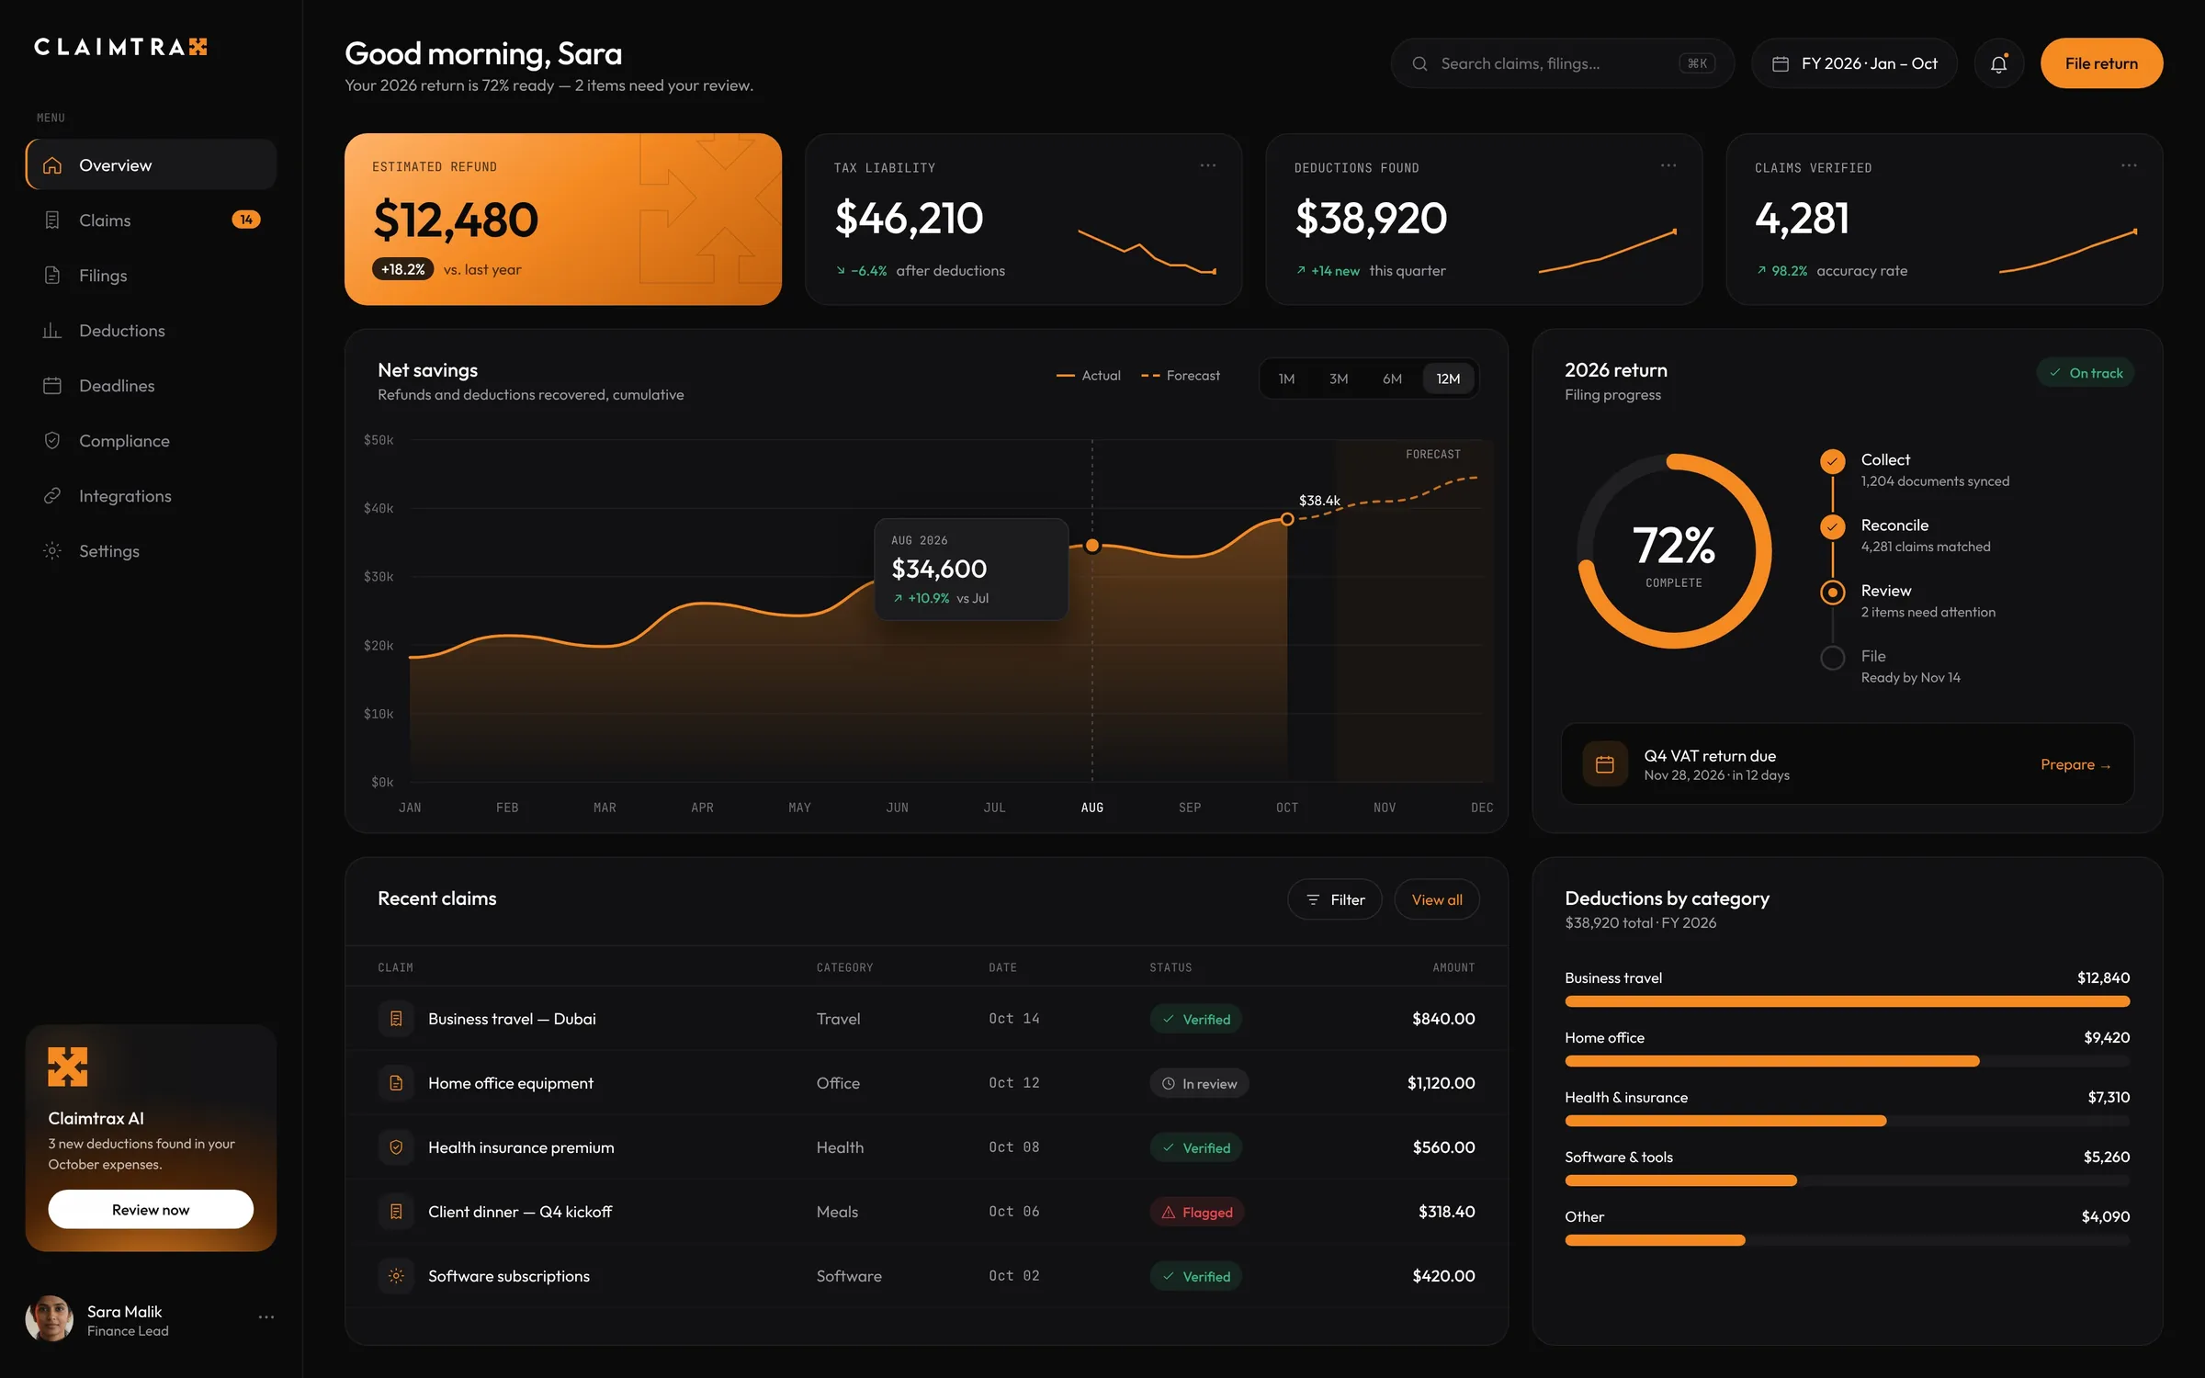Screen dimensions: 2205x1378
Task: Click the Review step indicator circle
Action: (x=1832, y=593)
